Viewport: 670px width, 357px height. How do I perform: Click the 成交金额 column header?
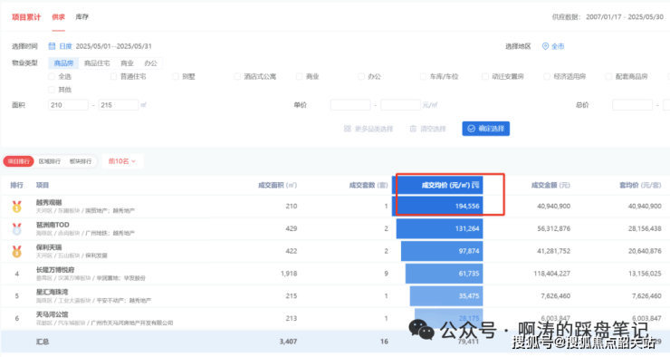pos(550,185)
